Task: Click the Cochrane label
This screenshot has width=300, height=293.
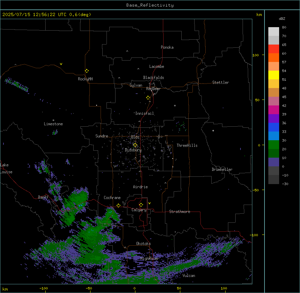Action: (x=112, y=198)
